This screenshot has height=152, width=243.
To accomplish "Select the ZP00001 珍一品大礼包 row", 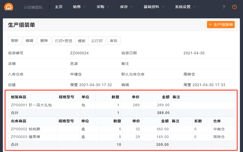I will coord(31,105).
